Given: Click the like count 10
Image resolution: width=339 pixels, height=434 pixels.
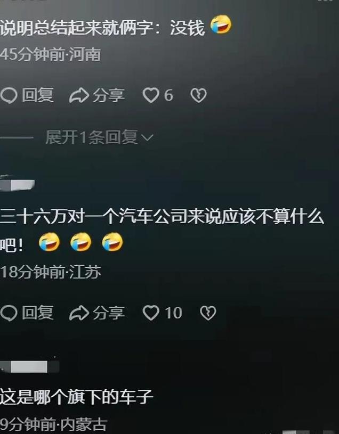Looking at the screenshot, I should coord(174,313).
